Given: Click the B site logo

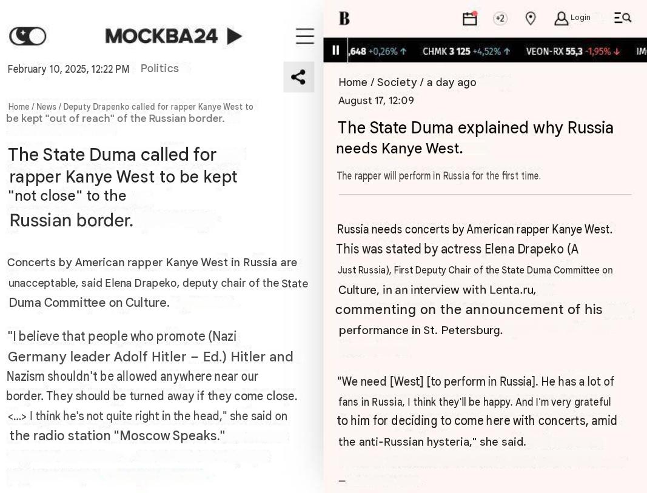Looking at the screenshot, I should pyautogui.click(x=344, y=18).
